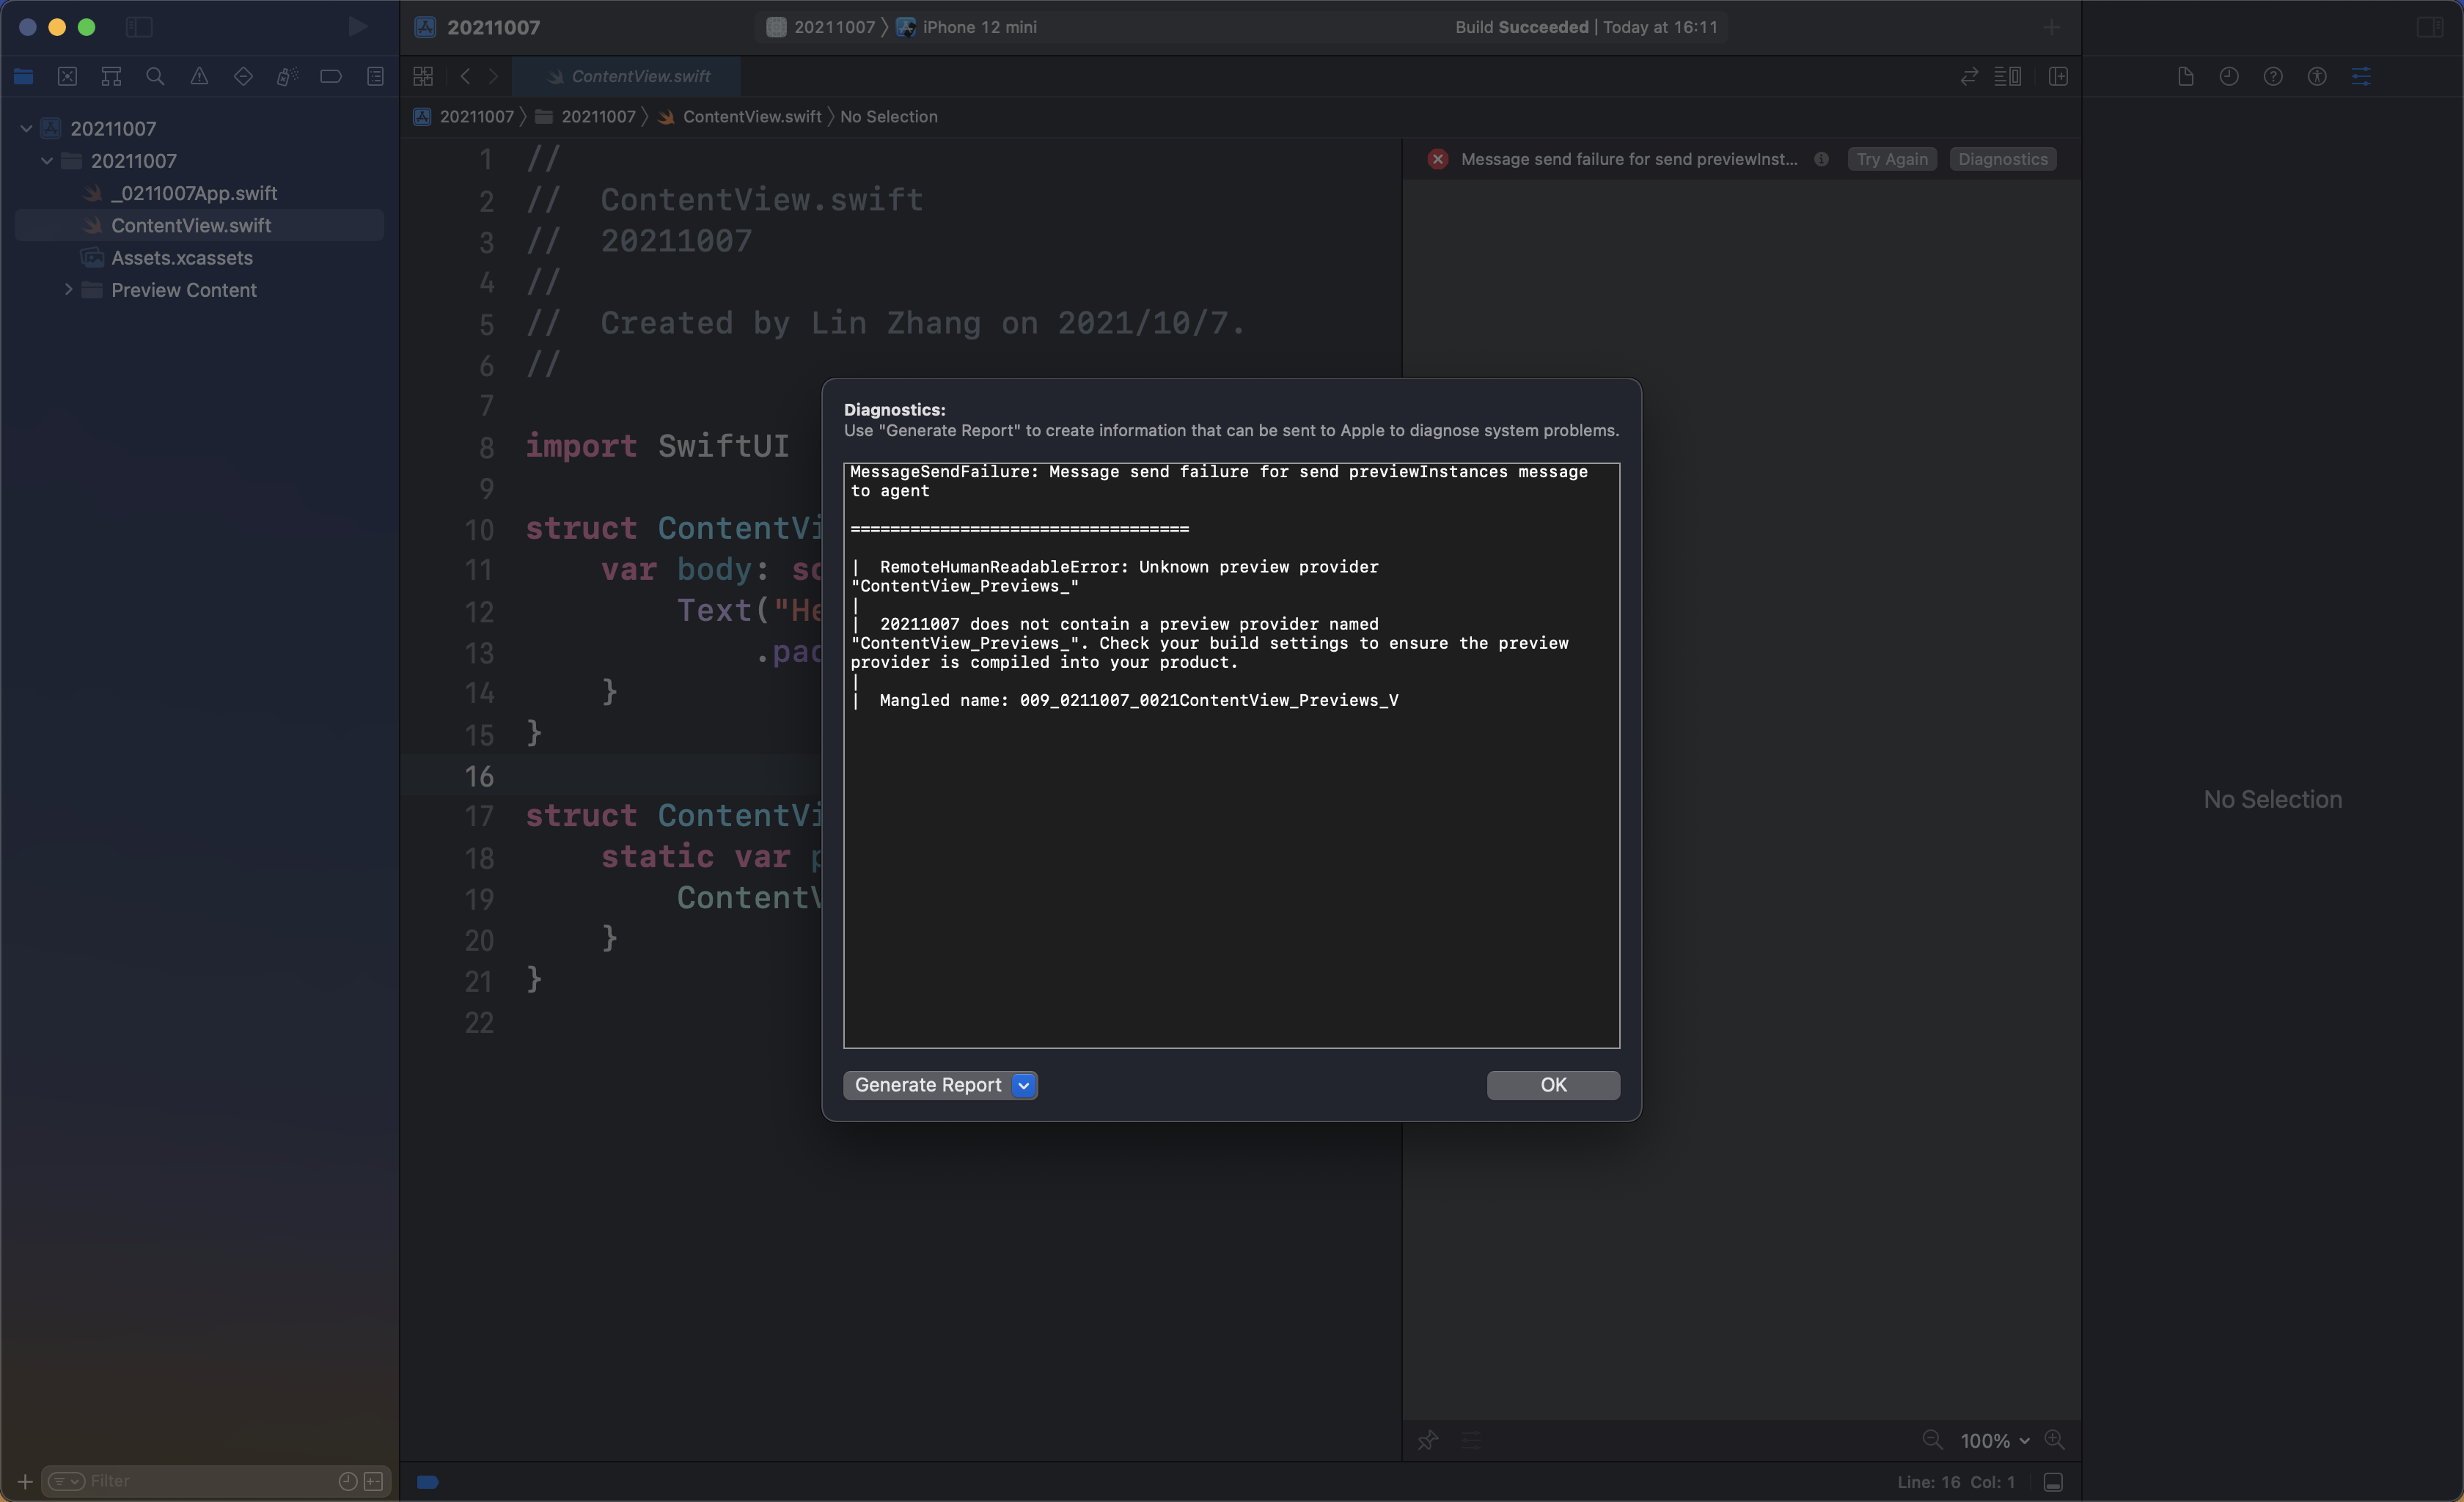This screenshot has height=1502, width=2464.
Task: Open the 100% preview zoom dropdown
Action: pos(1995,1440)
